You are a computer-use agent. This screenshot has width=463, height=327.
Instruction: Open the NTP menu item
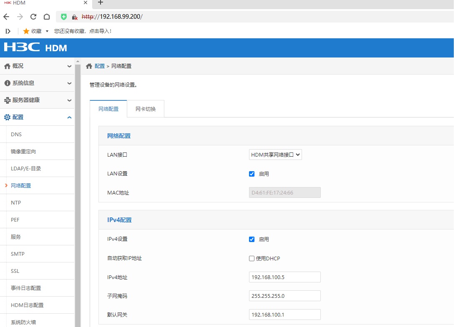coord(16,202)
